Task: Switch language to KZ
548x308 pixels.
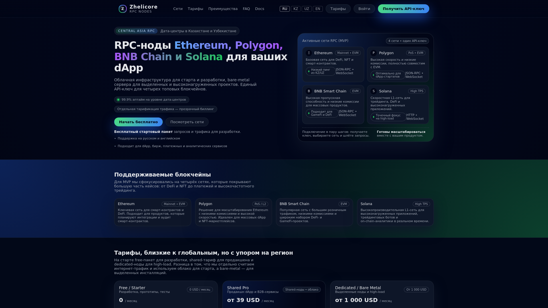Action: tap(296, 9)
